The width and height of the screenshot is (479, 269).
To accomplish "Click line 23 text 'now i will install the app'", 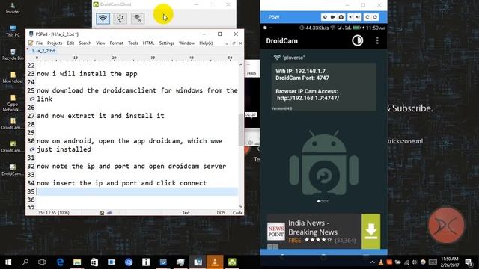I will tap(87, 74).
